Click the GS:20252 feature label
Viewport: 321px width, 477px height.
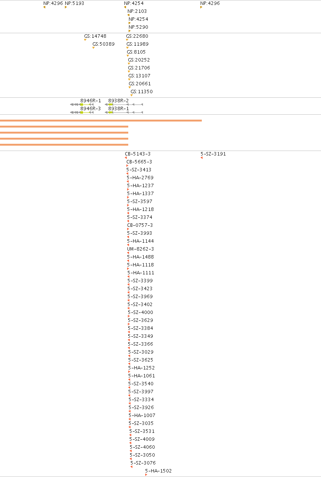[x=139, y=60]
